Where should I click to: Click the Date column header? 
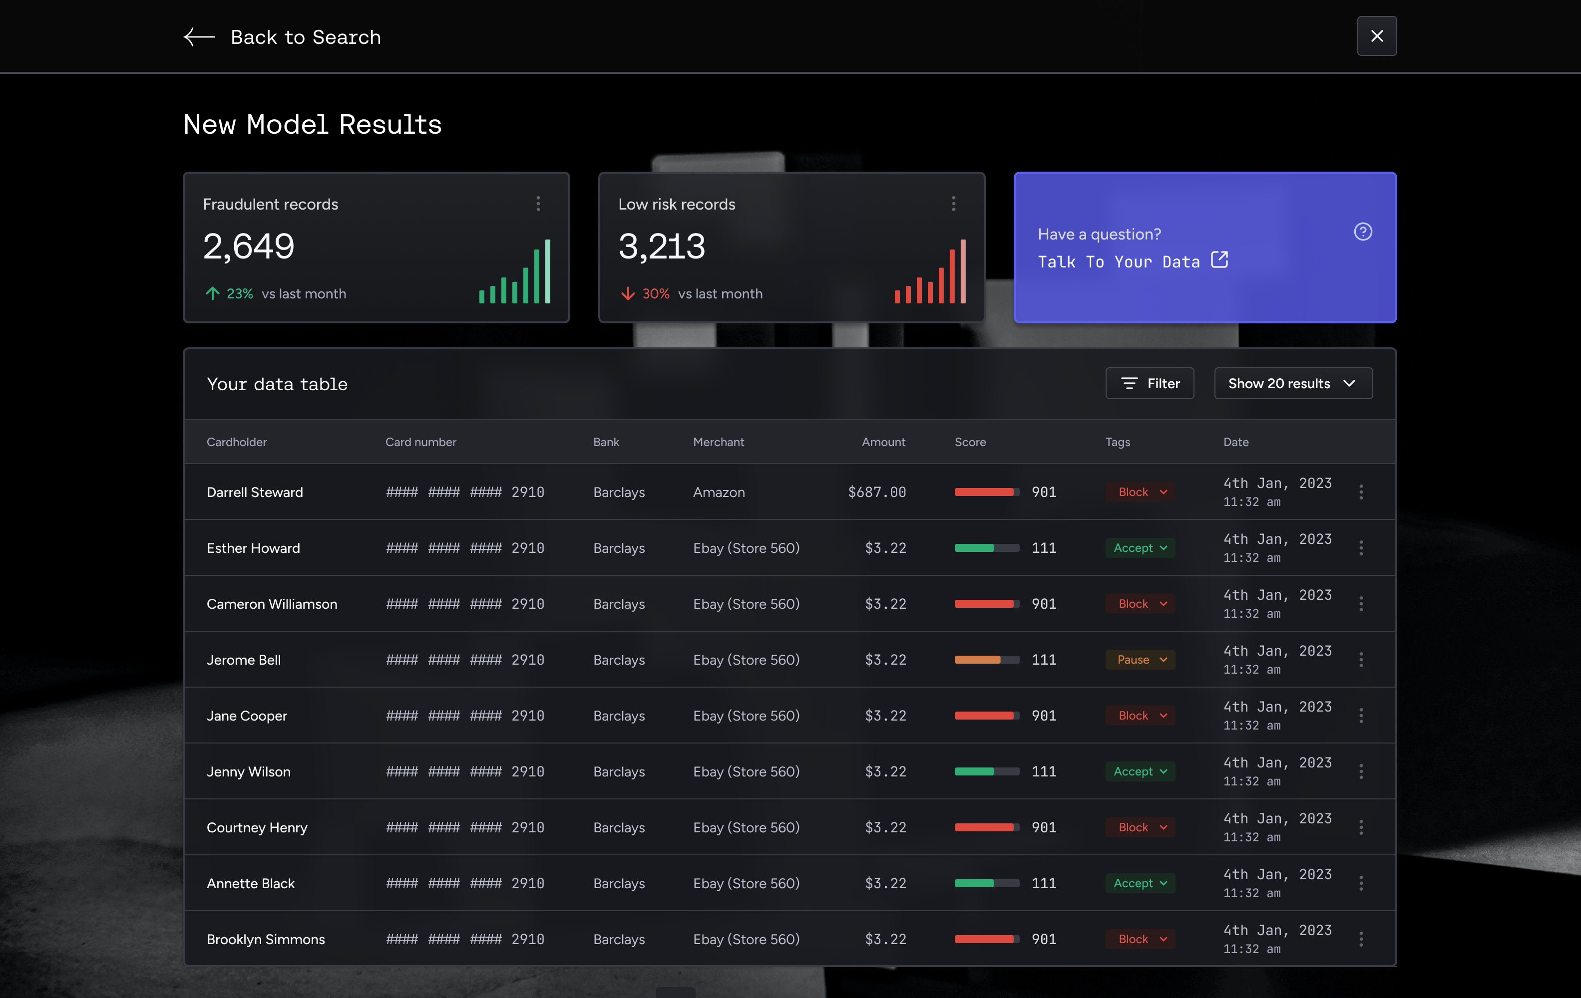tap(1236, 442)
